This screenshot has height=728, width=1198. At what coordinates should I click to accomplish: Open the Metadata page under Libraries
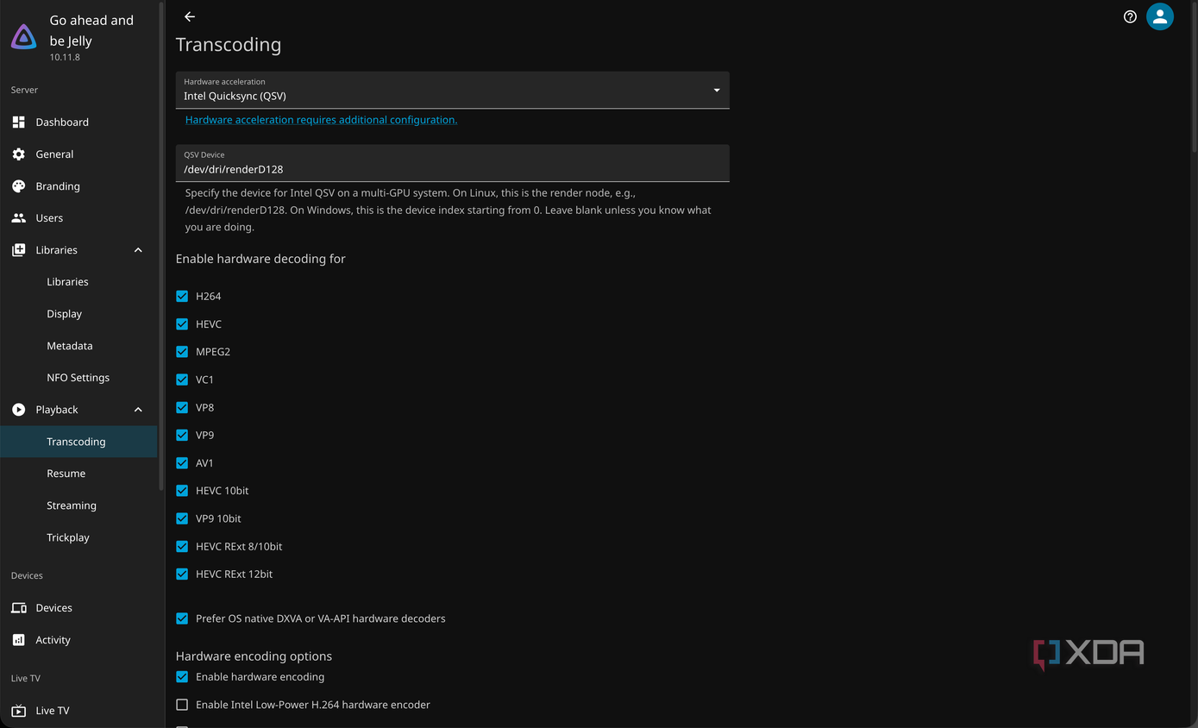tap(78, 345)
